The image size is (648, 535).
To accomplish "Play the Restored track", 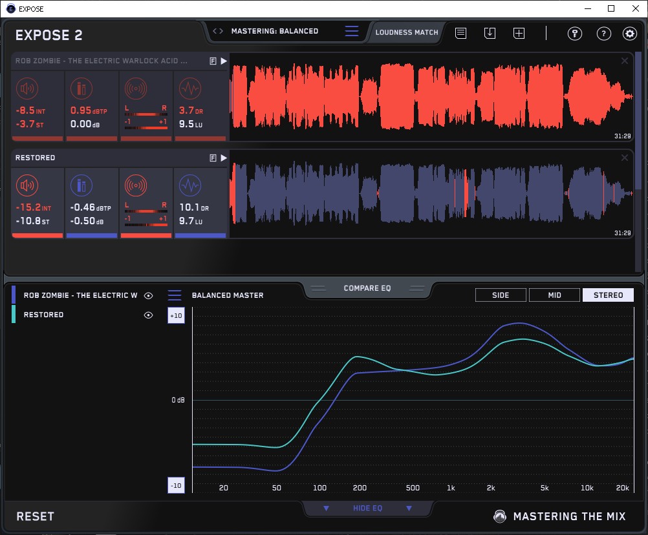I will tap(224, 158).
